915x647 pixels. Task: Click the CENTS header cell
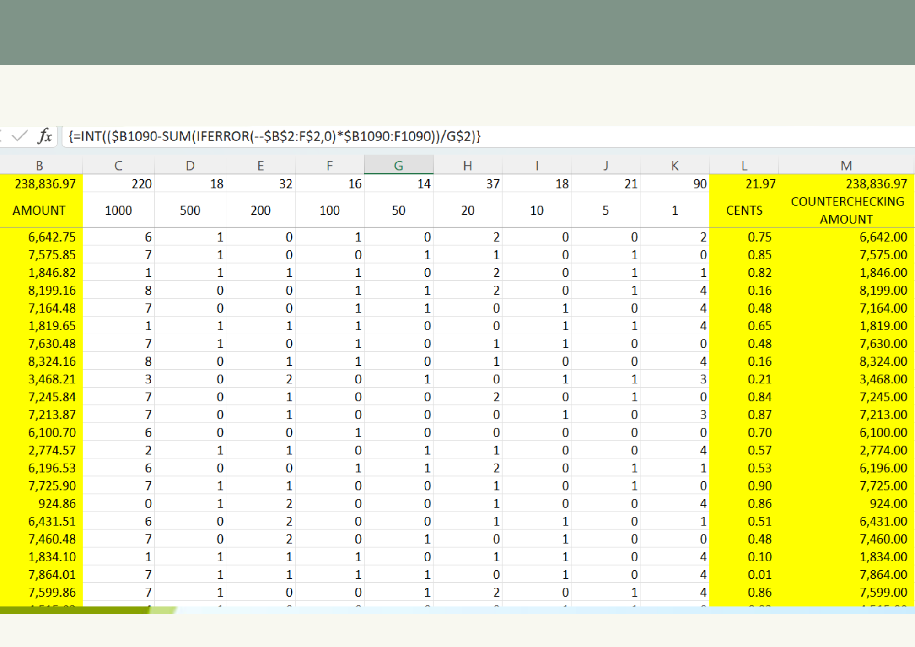[744, 210]
